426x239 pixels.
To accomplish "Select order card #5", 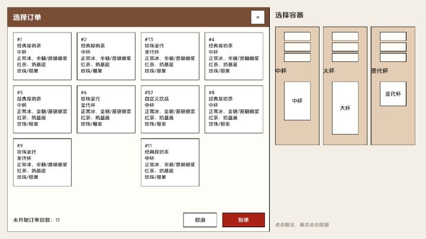I will pyautogui.click(x=42, y=109).
